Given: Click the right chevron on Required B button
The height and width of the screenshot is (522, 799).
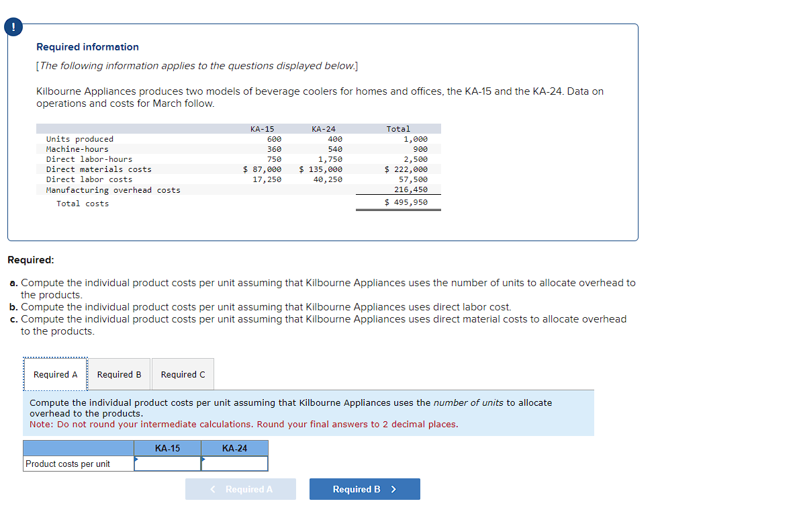Looking at the screenshot, I should 393,489.
